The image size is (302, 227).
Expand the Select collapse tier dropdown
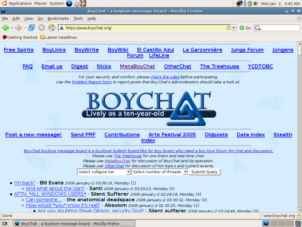click(x=104, y=172)
